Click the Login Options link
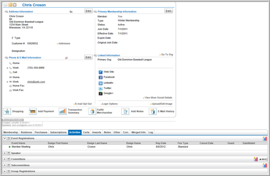The width and height of the screenshot is (270, 176). 110,104
